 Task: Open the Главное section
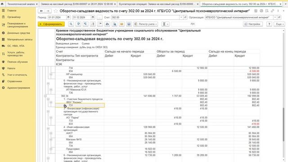12,11
